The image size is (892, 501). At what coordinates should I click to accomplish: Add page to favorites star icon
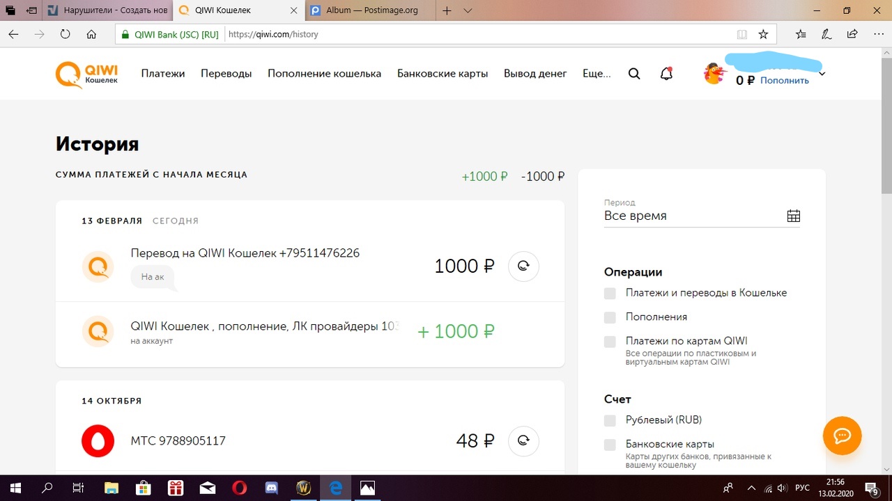pos(763,33)
